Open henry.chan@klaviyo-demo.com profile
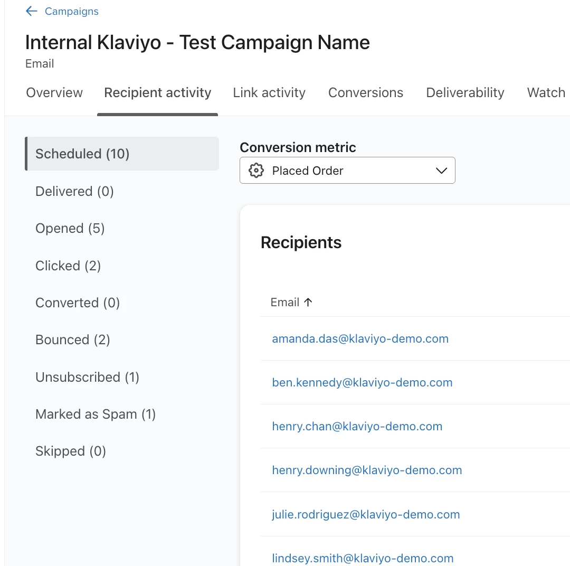The width and height of the screenshot is (570, 566). pos(357,426)
